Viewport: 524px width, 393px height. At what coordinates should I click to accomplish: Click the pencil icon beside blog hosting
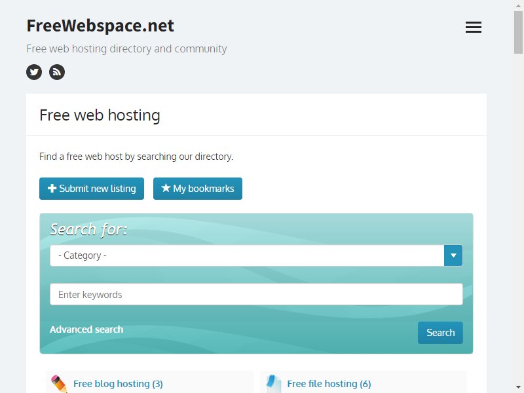59,384
